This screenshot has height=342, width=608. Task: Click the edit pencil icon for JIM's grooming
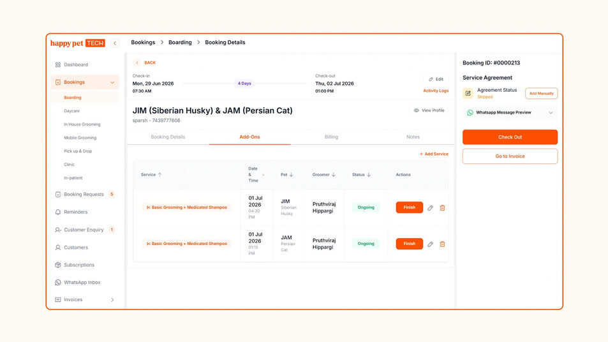(430, 208)
